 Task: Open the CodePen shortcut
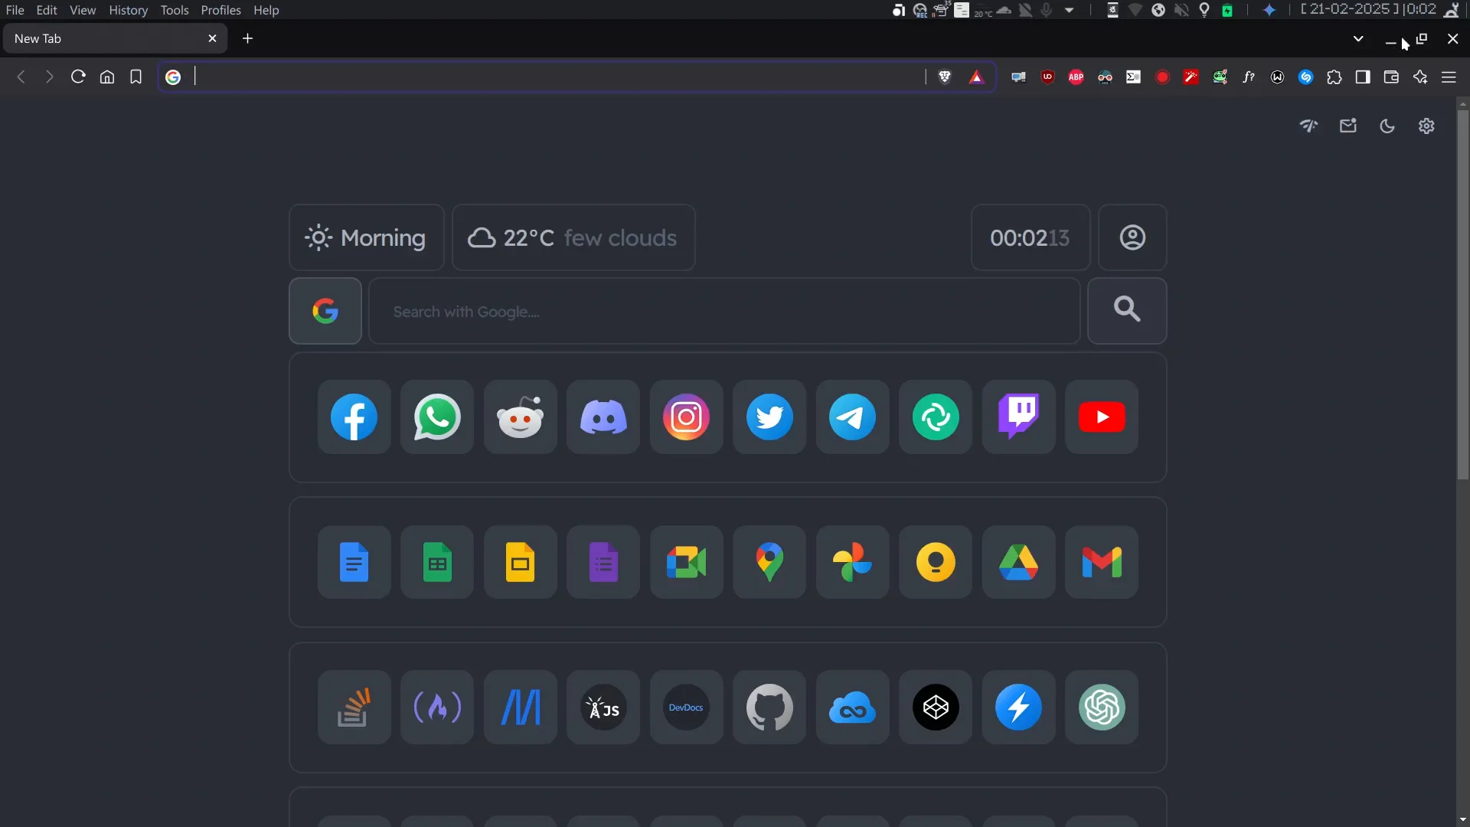tap(936, 708)
